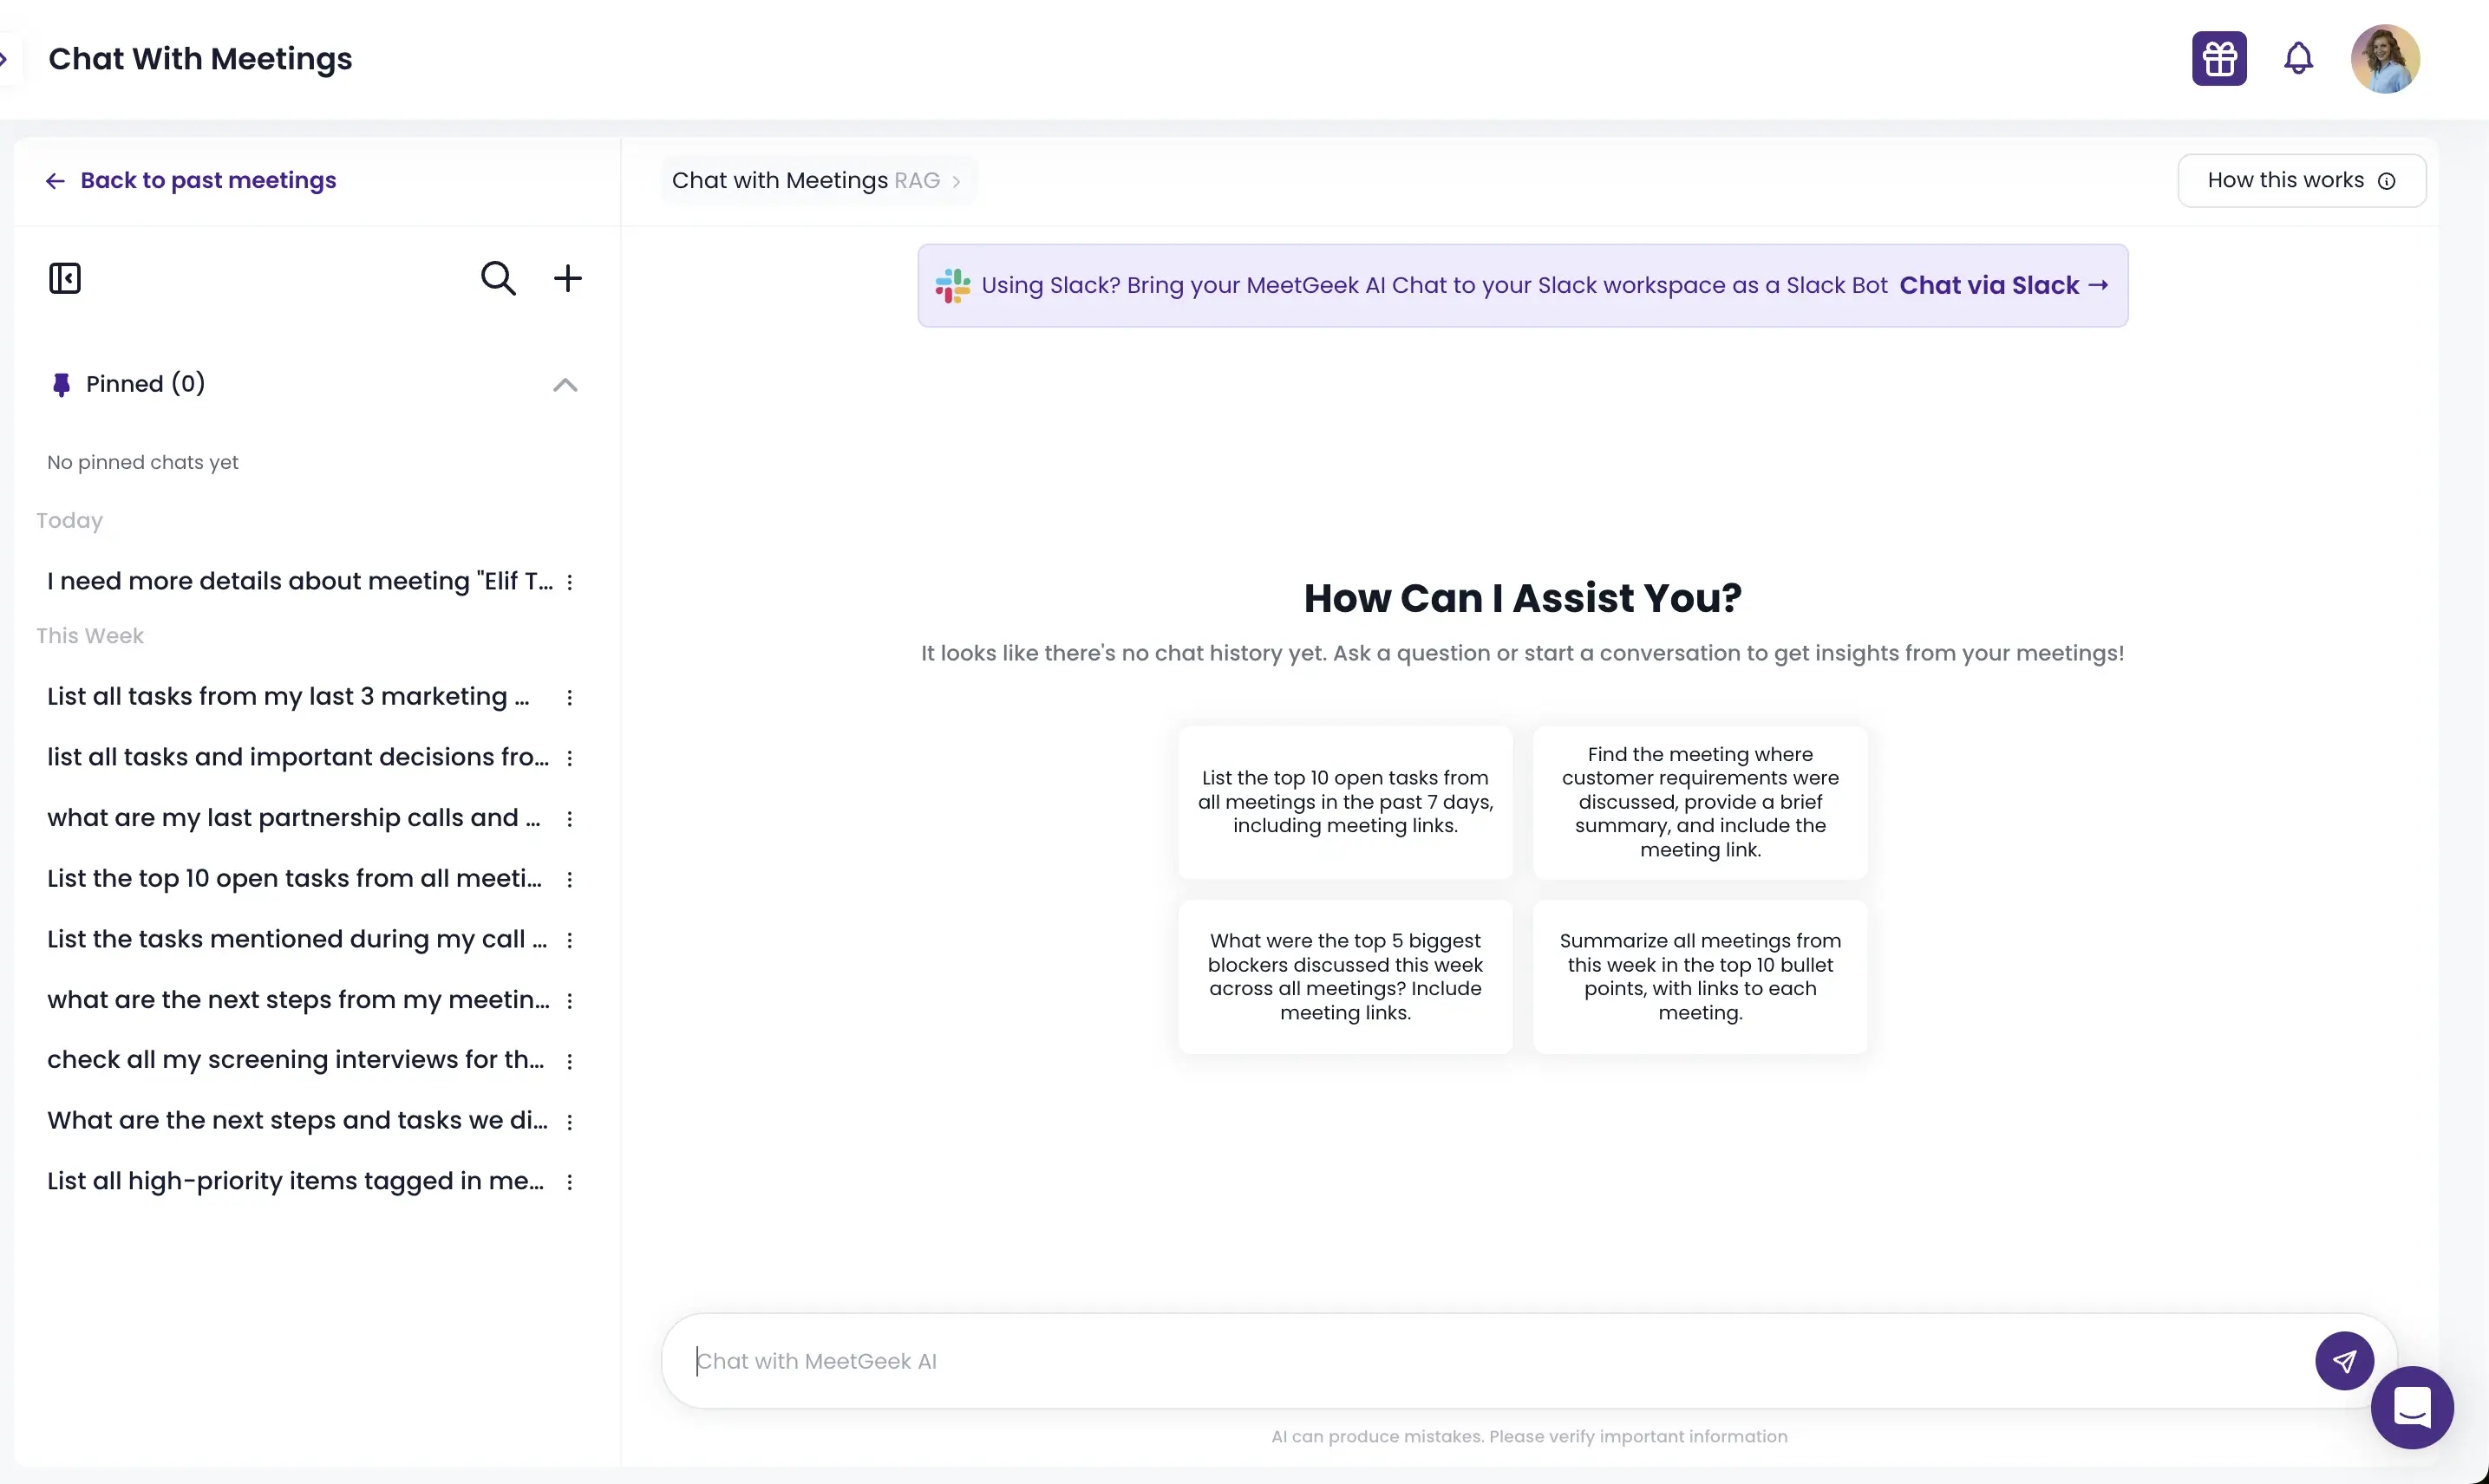The image size is (2489, 1484).
Task: Select the Summarize all meetings prompt card
Action: click(x=1700, y=976)
